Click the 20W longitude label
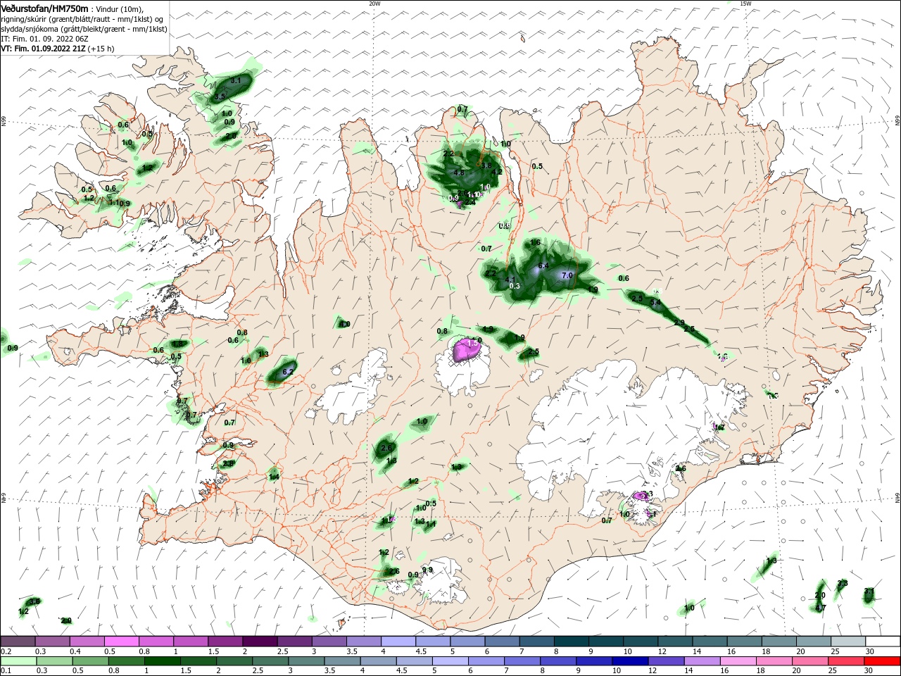Viewport: 901px width, 676px height. [374, 4]
